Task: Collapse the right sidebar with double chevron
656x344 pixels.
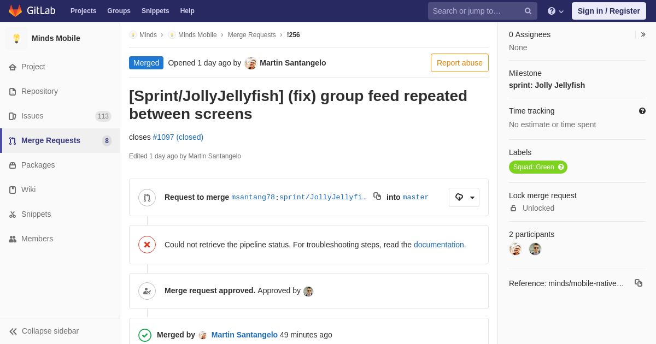Action: [643, 34]
